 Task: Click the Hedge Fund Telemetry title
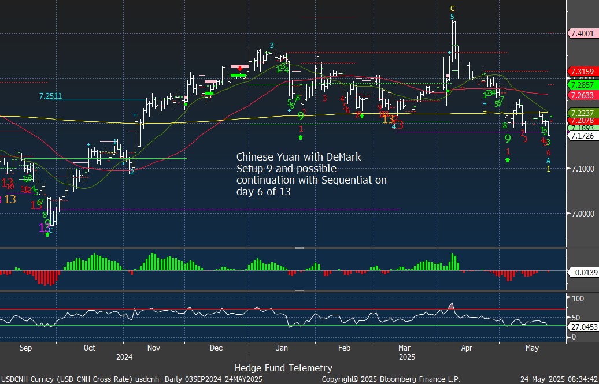[x=283, y=368]
